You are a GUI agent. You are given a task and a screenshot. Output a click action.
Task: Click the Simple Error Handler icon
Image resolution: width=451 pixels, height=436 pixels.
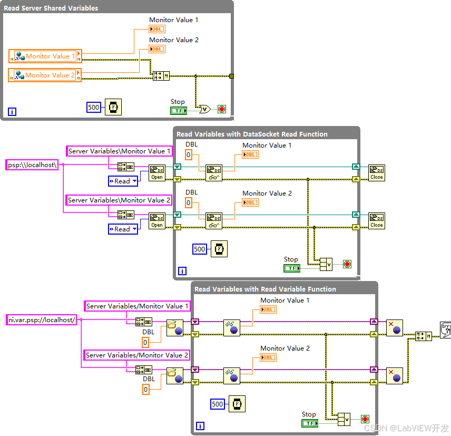pyautogui.click(x=445, y=330)
